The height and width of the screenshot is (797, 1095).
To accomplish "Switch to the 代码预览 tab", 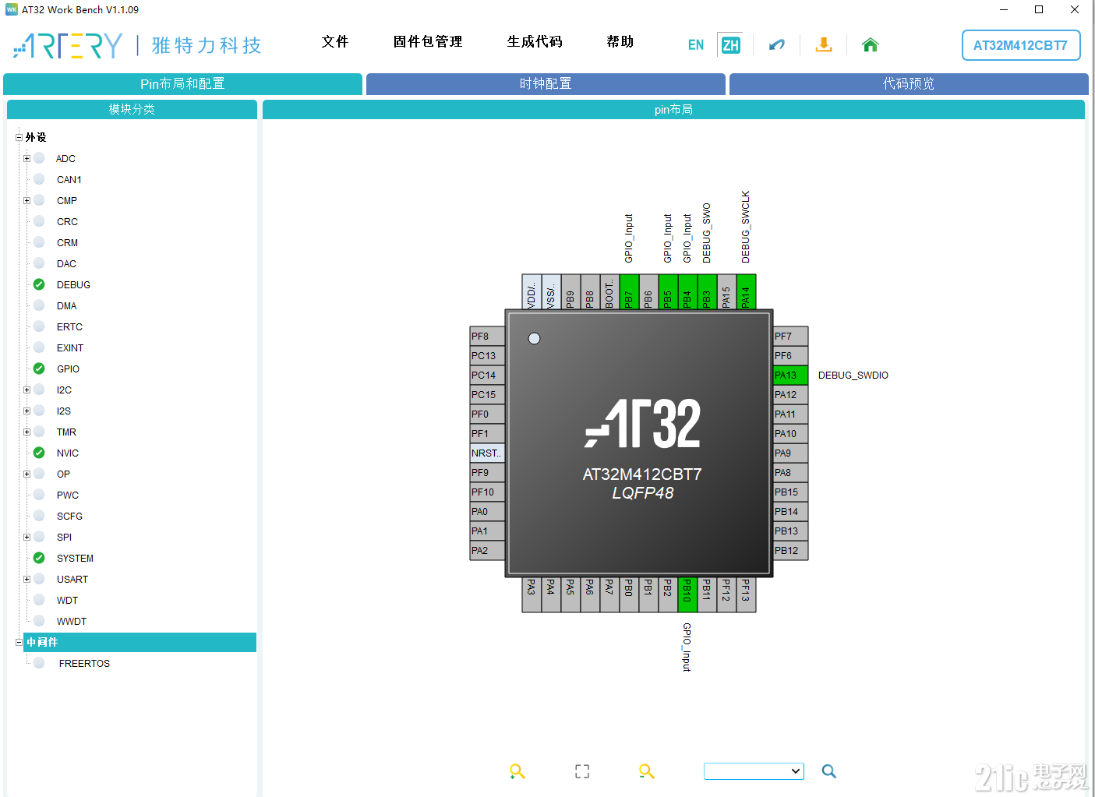I will click(909, 84).
